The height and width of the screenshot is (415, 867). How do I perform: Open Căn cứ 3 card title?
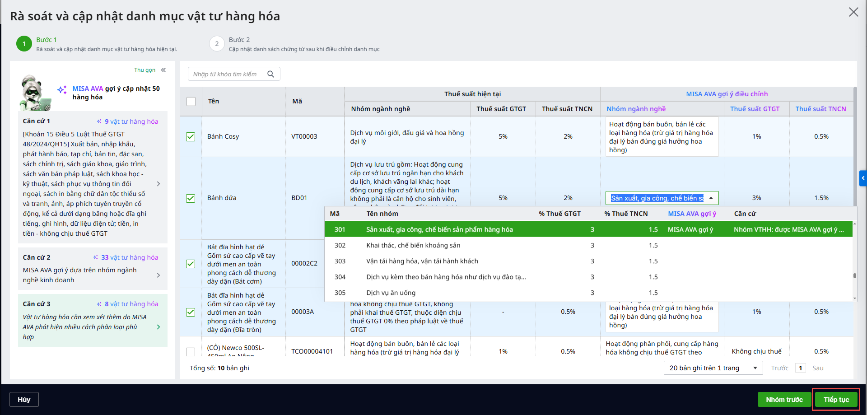(x=37, y=304)
